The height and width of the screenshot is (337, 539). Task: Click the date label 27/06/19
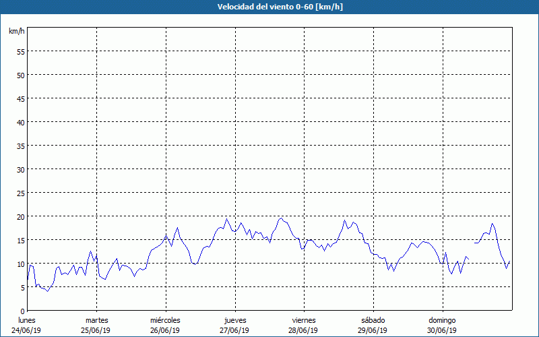pyautogui.click(x=234, y=330)
